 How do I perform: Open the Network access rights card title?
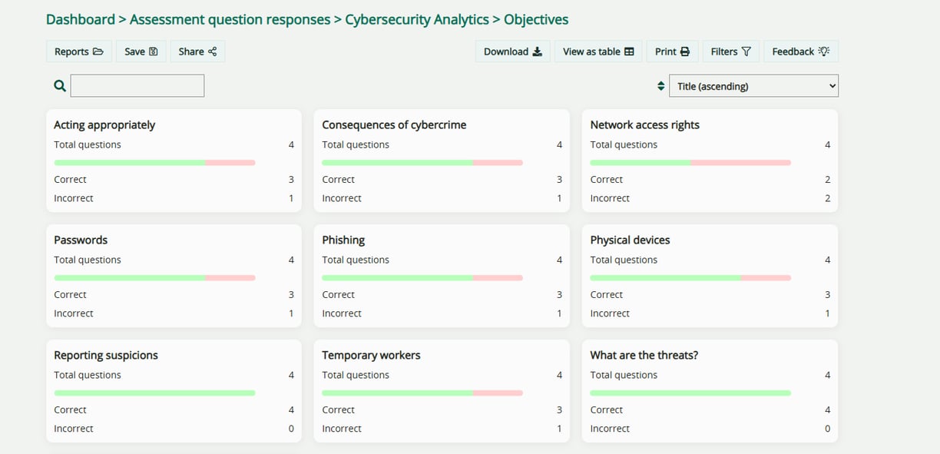644,124
